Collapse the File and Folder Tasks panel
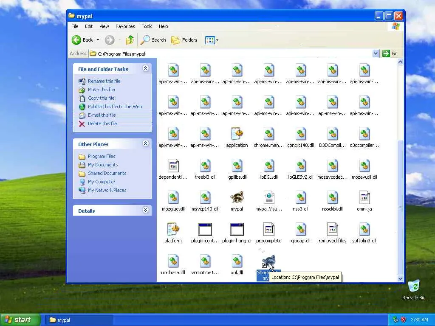Screen dimensions: 435x326 point(145,68)
